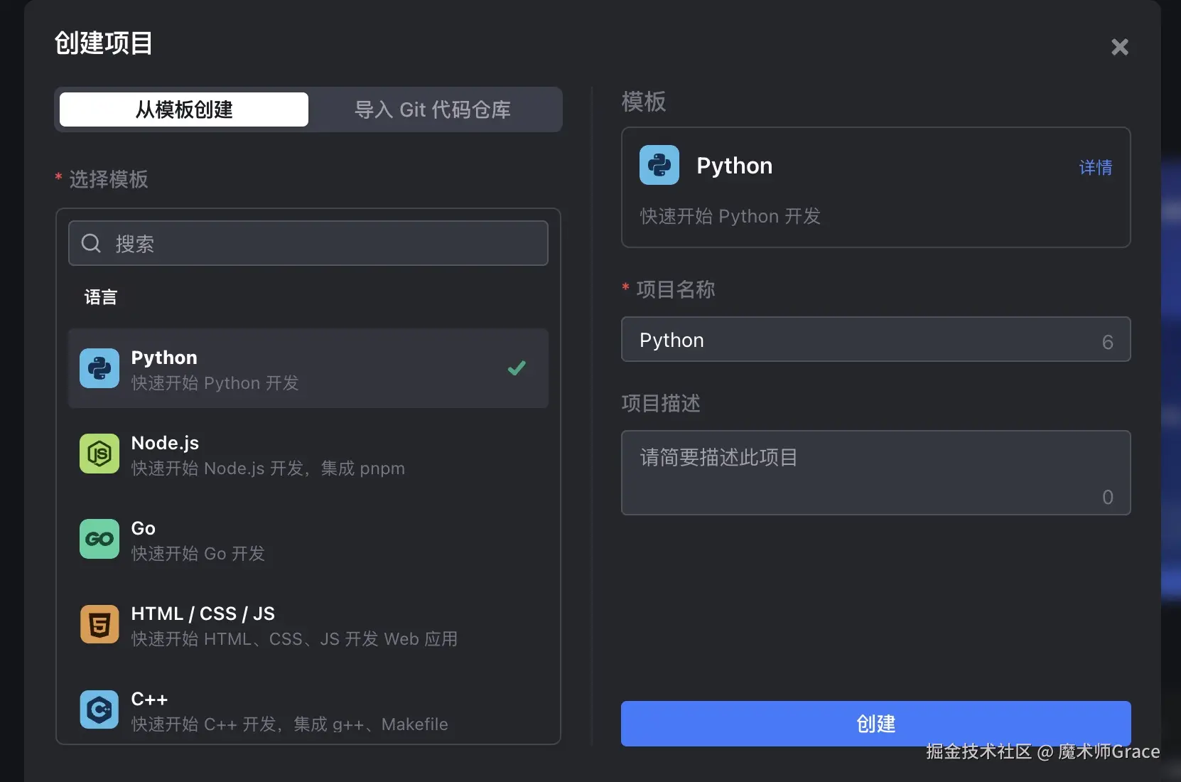The image size is (1181, 782).
Task: Choose the C++ template entry
Action: point(308,710)
